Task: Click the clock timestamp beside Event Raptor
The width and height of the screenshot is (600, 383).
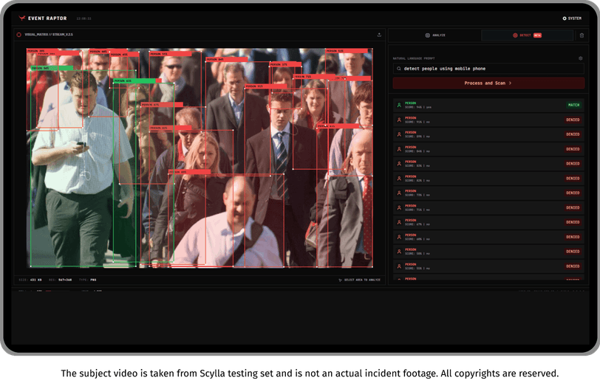Action: click(x=83, y=18)
